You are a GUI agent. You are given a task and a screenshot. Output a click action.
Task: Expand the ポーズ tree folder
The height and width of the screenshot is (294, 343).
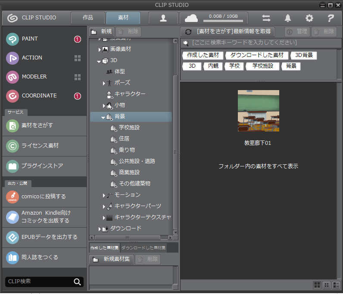point(104,83)
